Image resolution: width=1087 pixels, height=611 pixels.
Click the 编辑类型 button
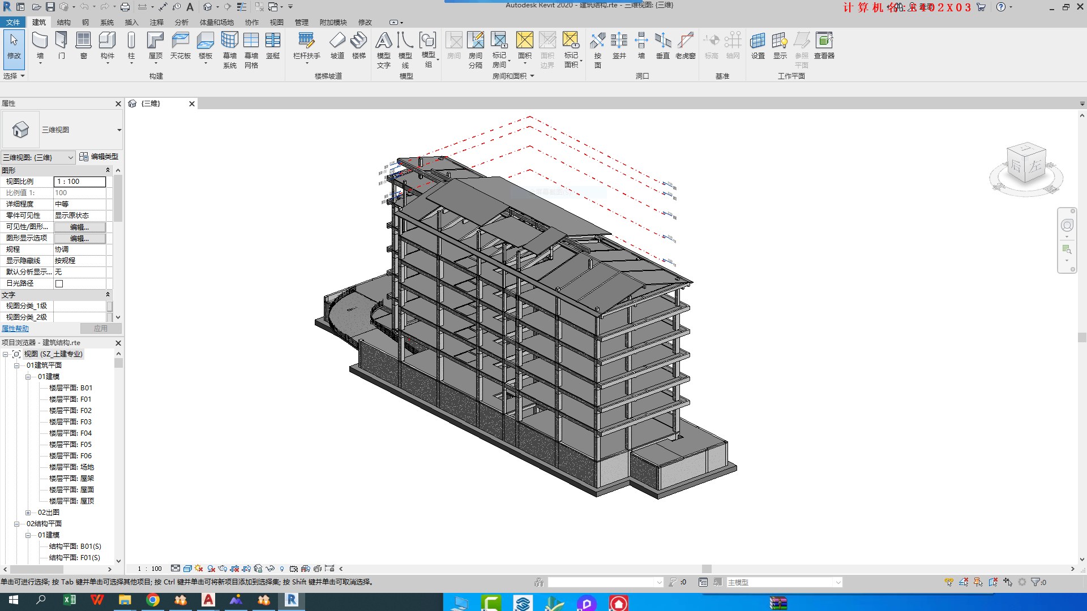coord(99,157)
